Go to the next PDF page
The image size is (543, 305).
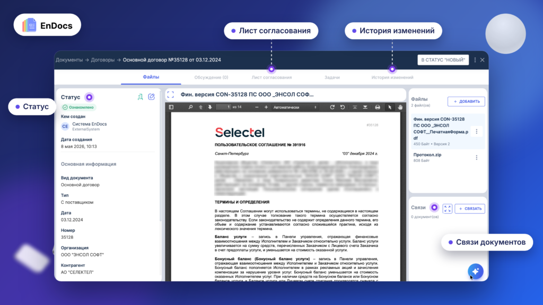210,107
